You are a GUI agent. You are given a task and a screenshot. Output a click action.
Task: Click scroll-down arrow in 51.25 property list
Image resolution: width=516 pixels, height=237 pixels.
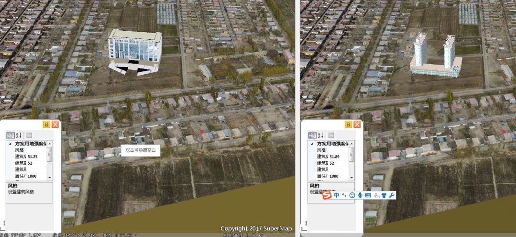(49, 177)
